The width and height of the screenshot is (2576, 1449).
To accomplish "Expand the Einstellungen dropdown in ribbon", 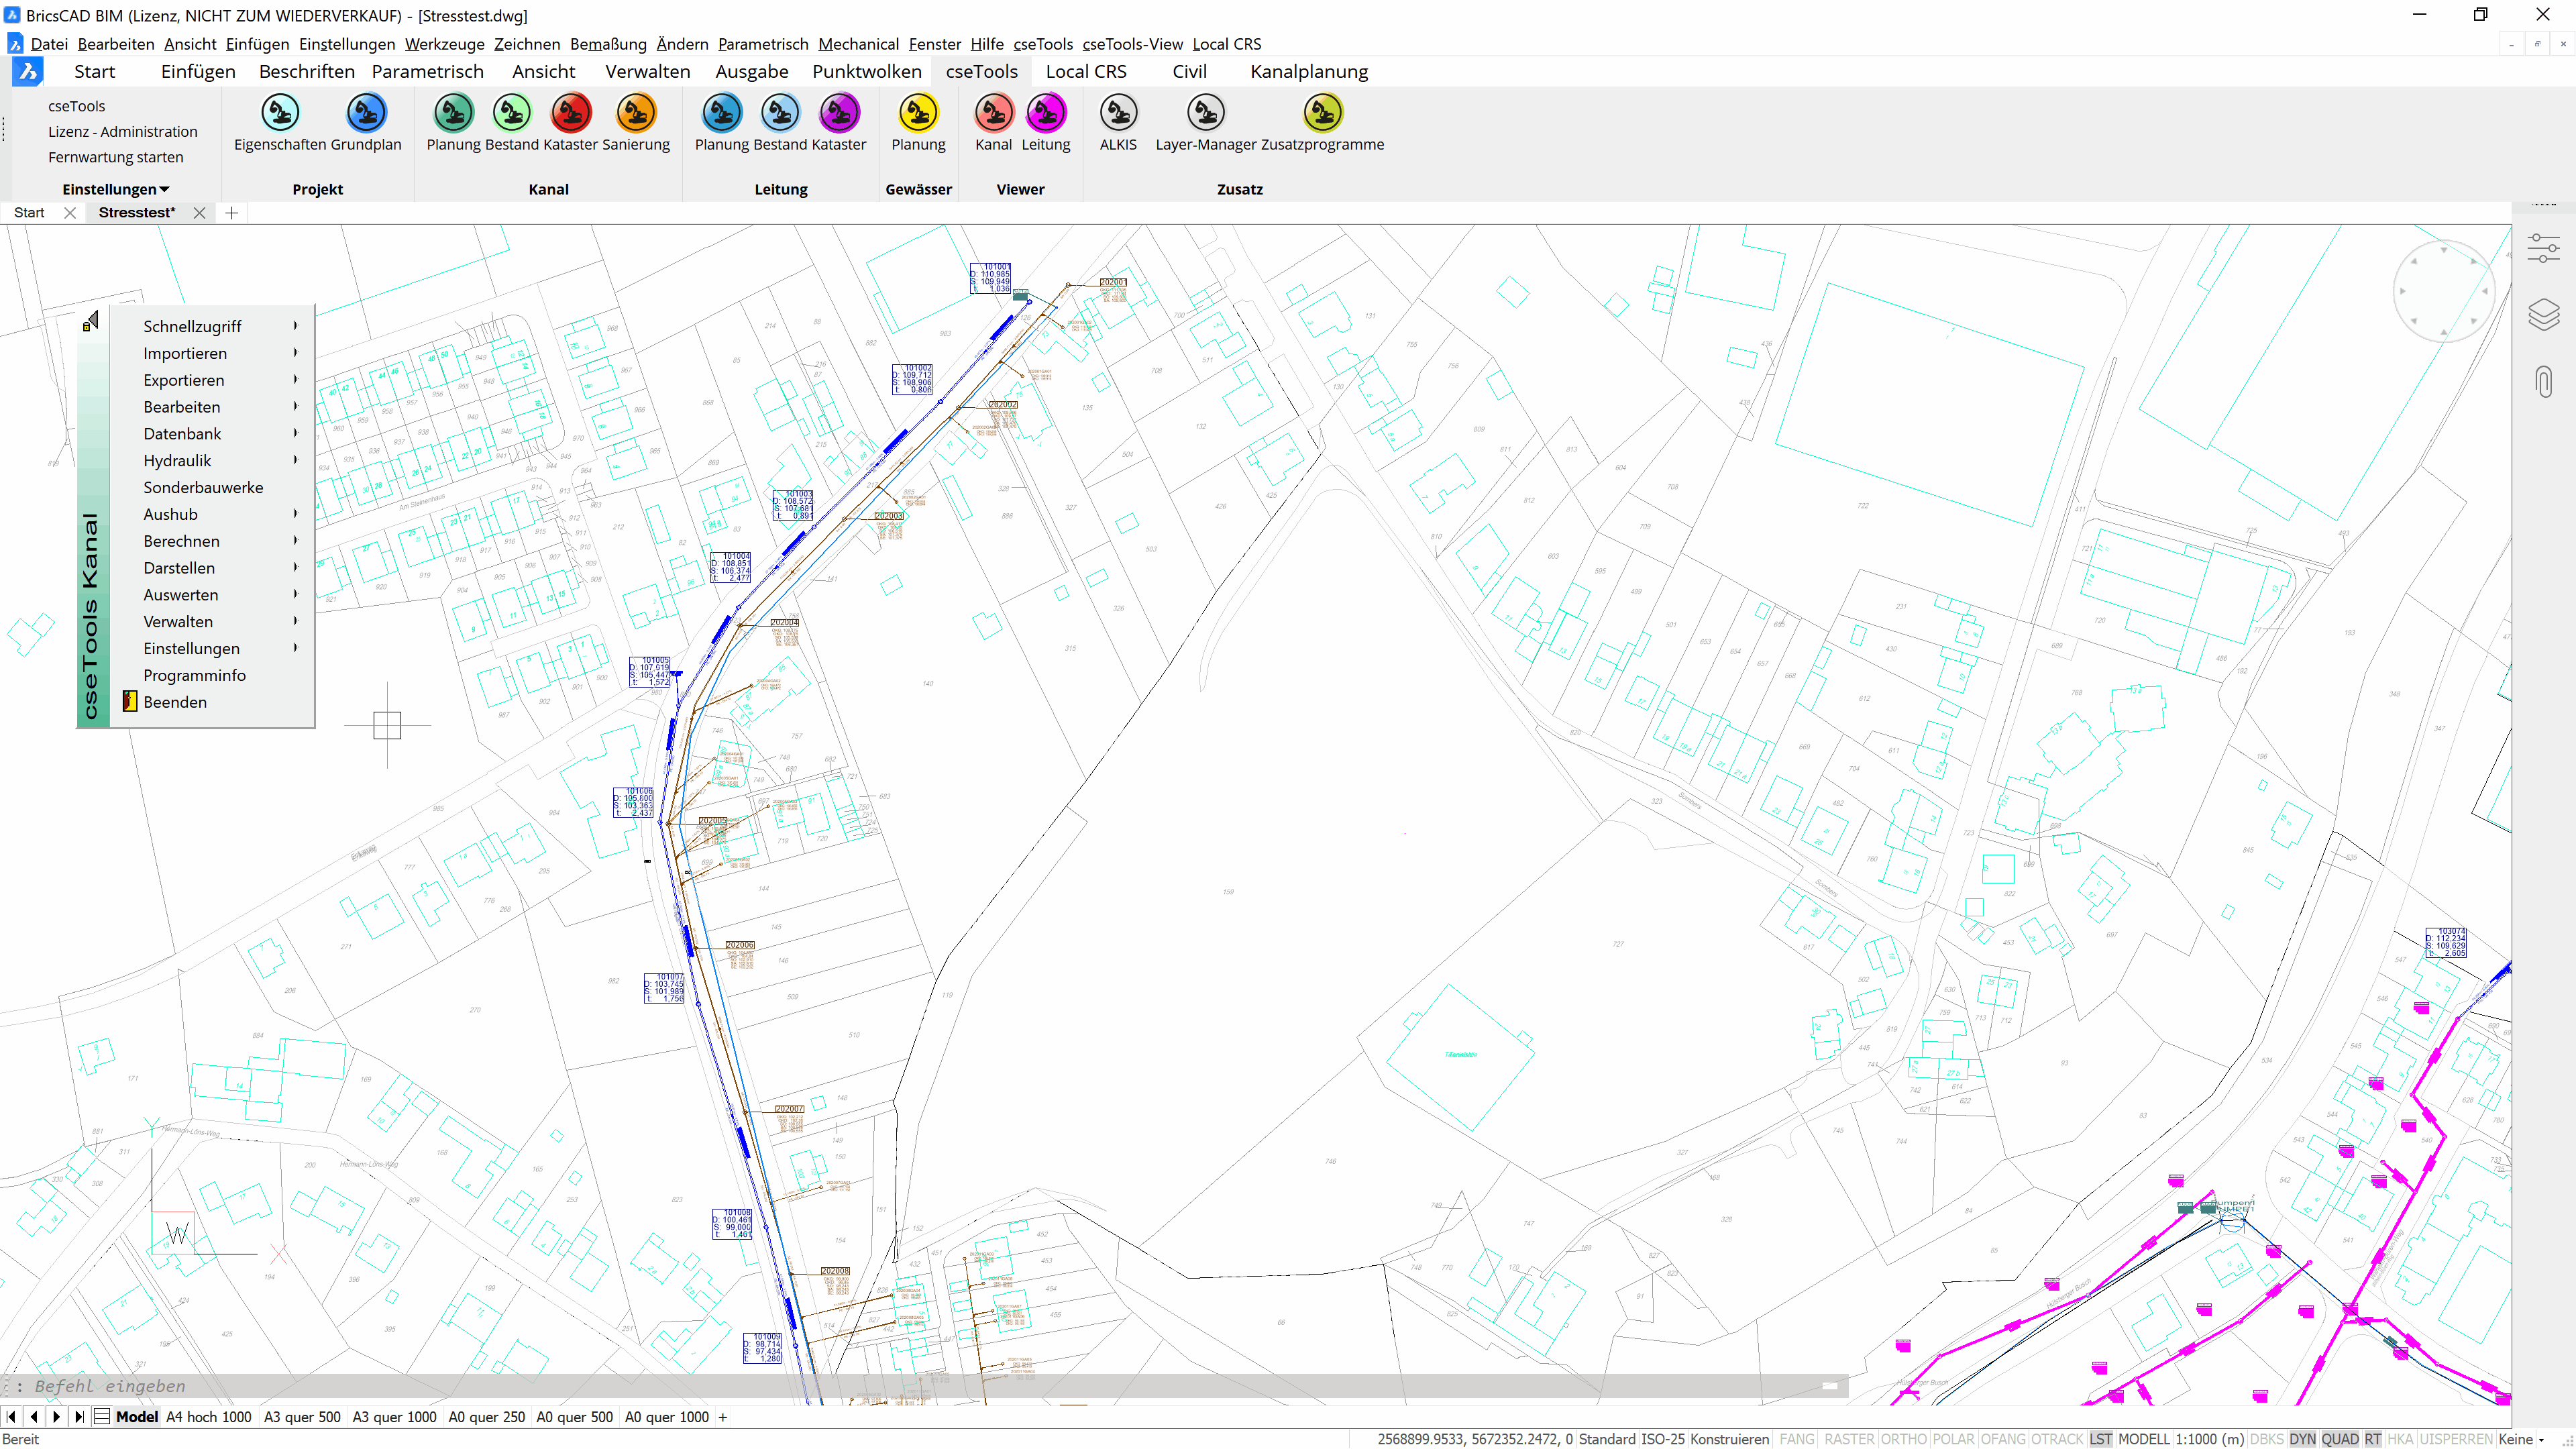I will coord(116,189).
